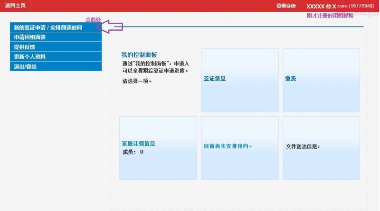Open the 提供反馈 sidebar item
Screen dimensions: 380x211
point(24,47)
